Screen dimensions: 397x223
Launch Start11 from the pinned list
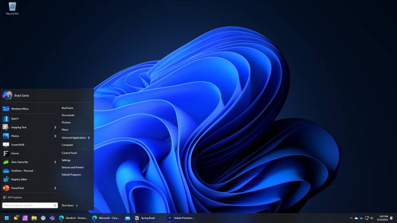29,119
